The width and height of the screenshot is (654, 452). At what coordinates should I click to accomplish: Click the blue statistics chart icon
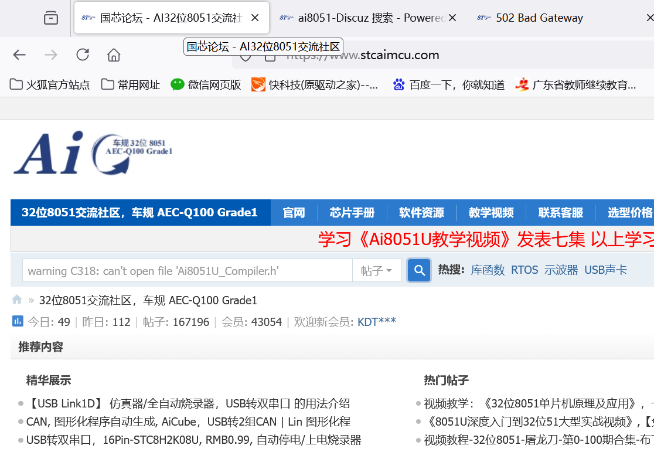(x=18, y=321)
